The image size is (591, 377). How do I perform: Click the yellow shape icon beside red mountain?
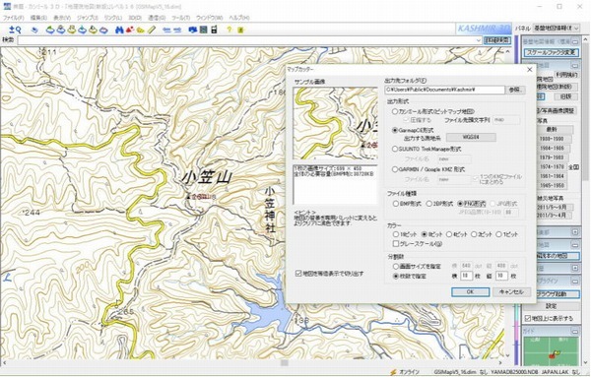tap(141, 30)
